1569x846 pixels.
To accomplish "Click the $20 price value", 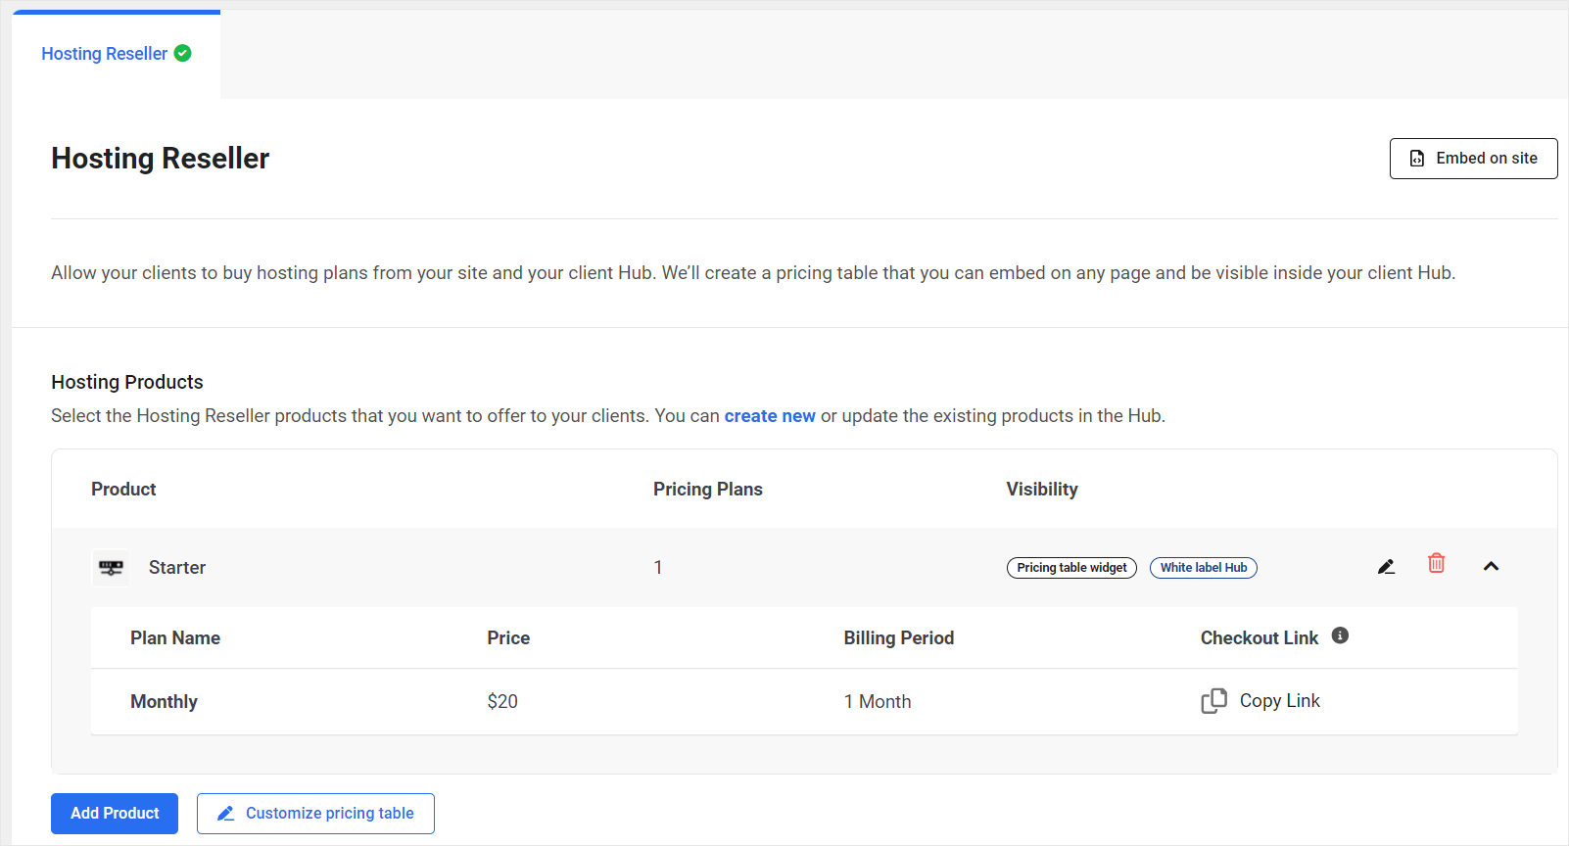I will pos(502,702).
